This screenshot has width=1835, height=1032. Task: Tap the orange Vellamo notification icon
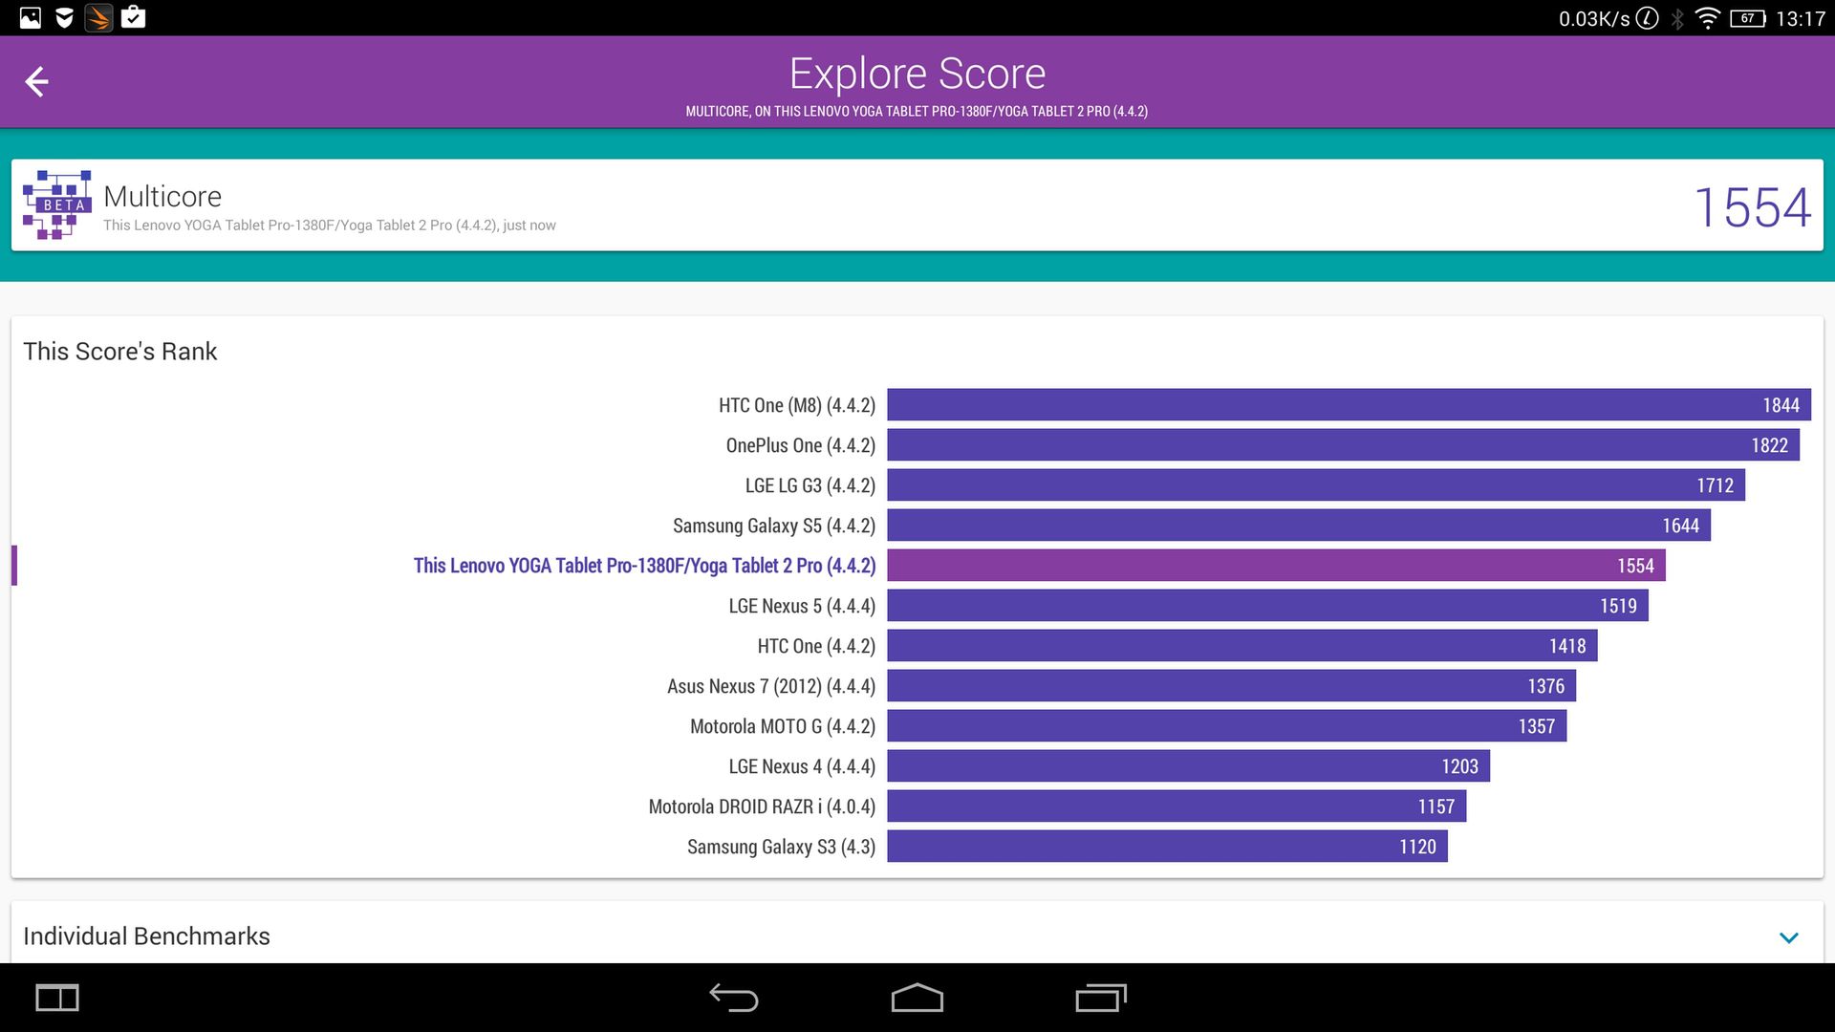point(98,17)
